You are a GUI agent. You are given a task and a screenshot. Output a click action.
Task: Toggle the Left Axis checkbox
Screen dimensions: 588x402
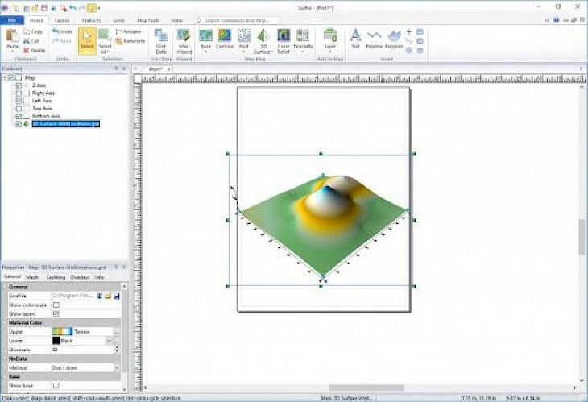[x=19, y=101]
